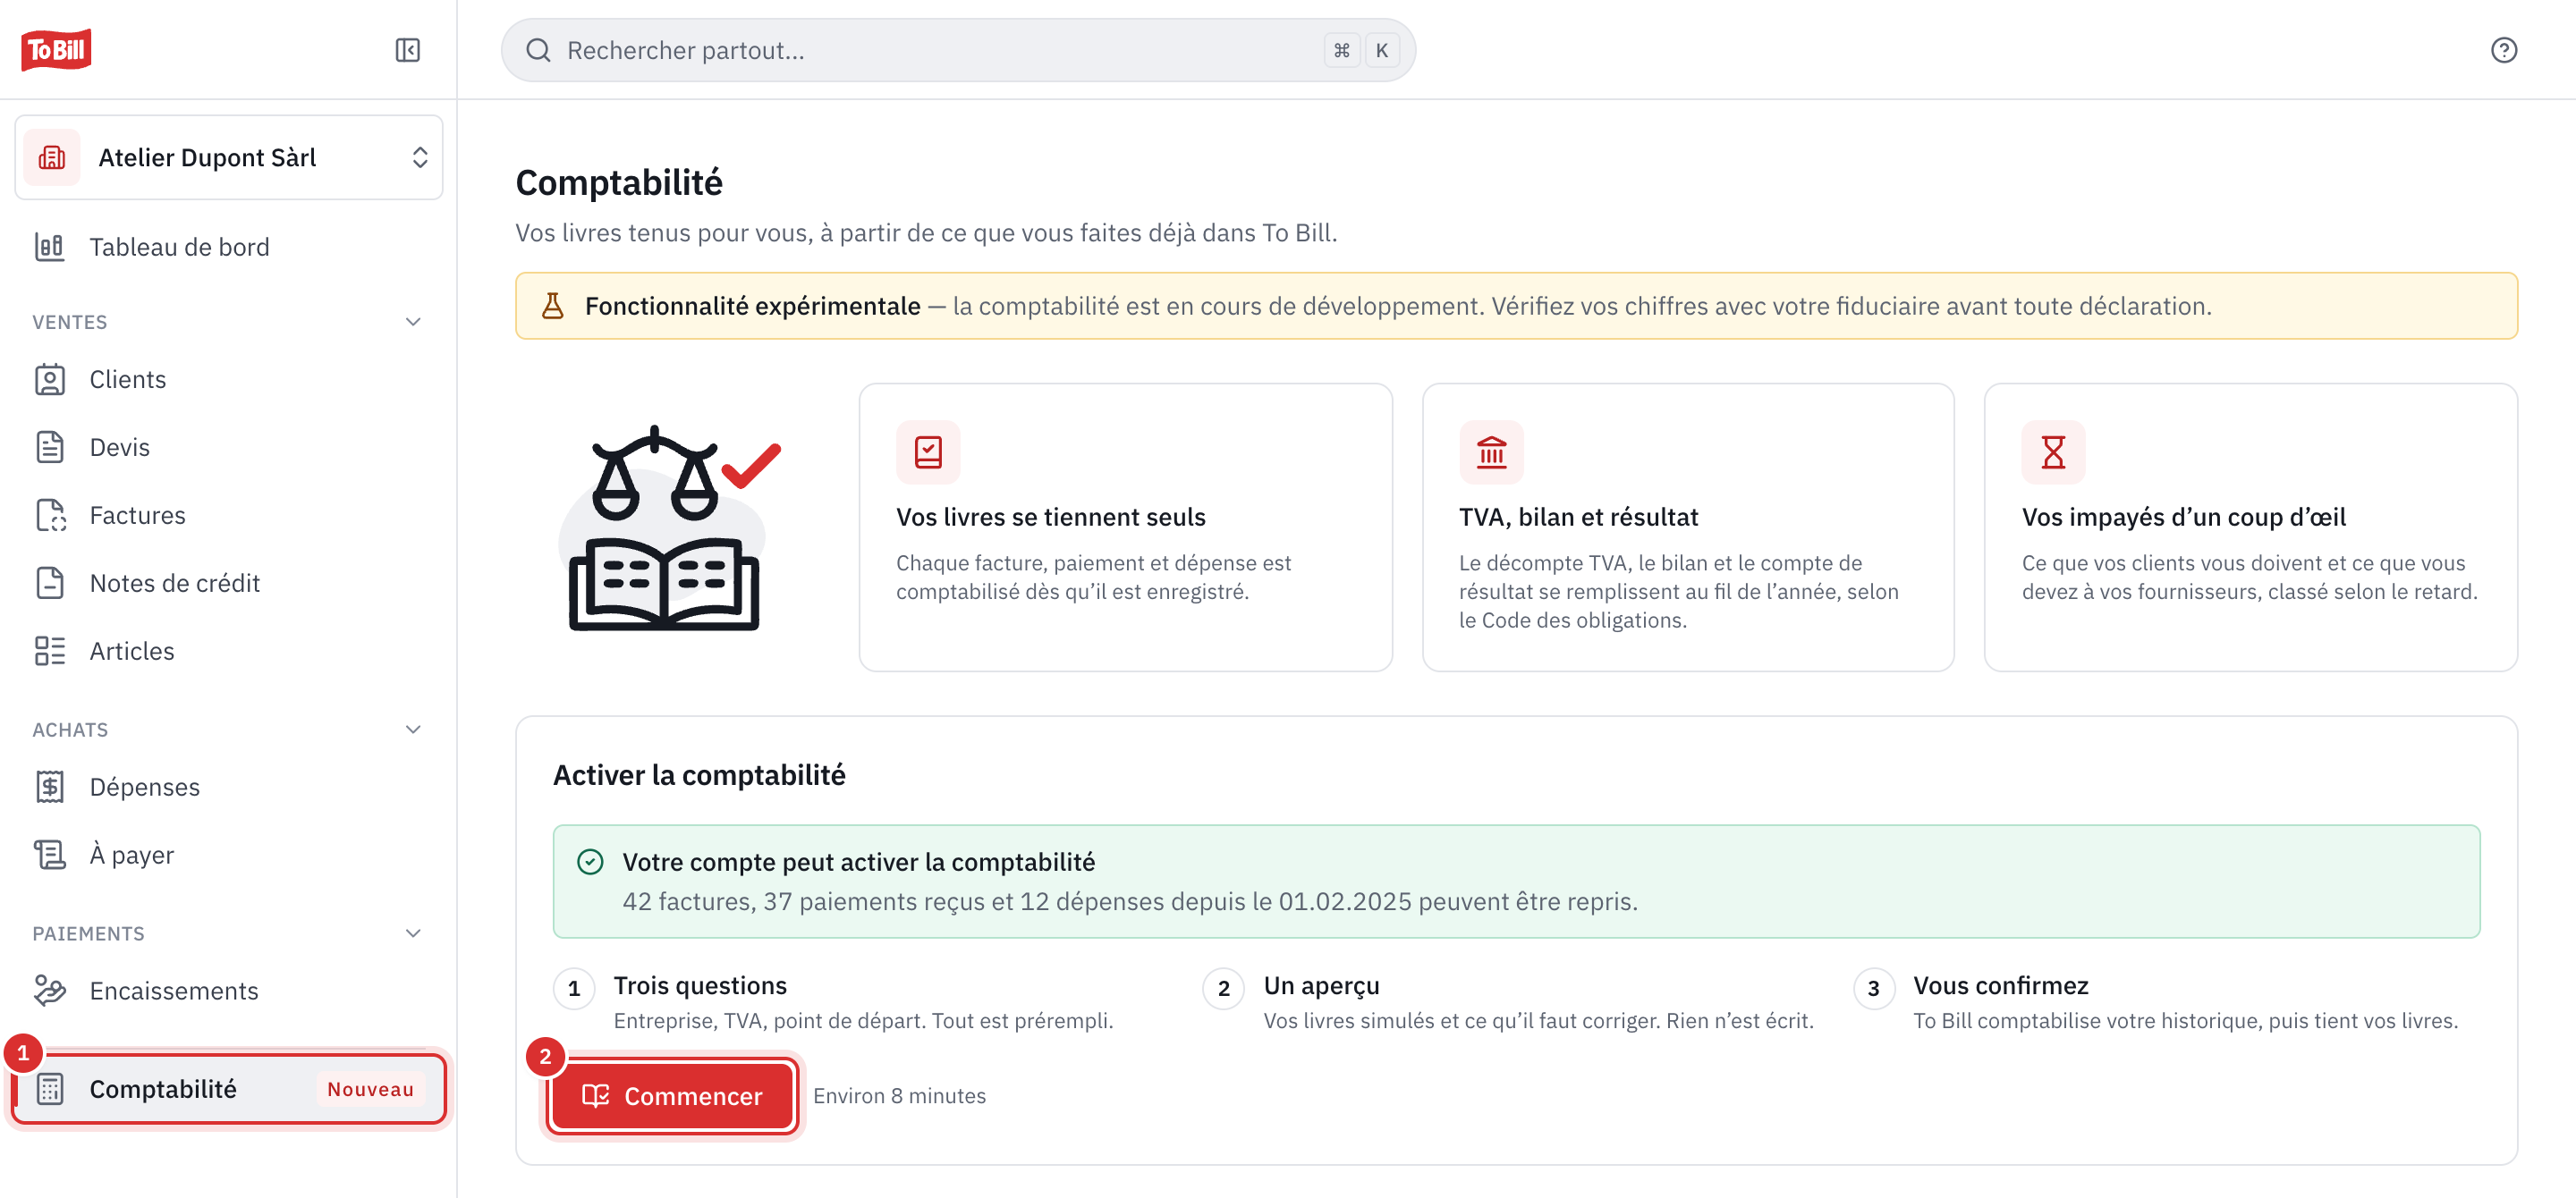This screenshot has width=2576, height=1198.
Task: Click 'Activer la comptabilité' heading
Action: [699, 775]
